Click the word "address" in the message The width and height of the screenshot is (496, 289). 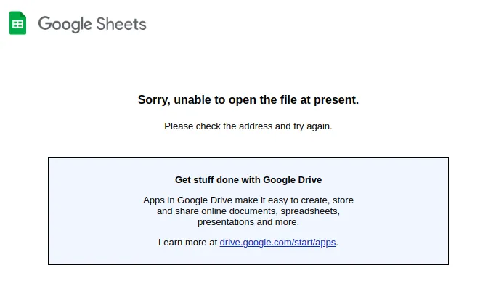(256, 126)
